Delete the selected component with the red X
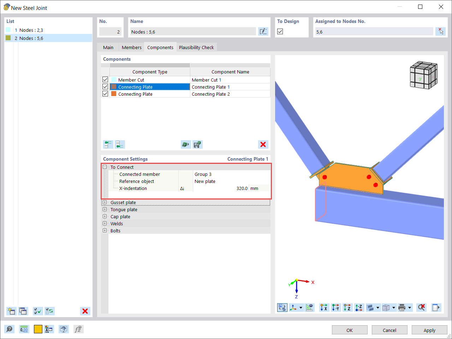Image resolution: width=452 pixels, height=339 pixels. click(x=263, y=144)
